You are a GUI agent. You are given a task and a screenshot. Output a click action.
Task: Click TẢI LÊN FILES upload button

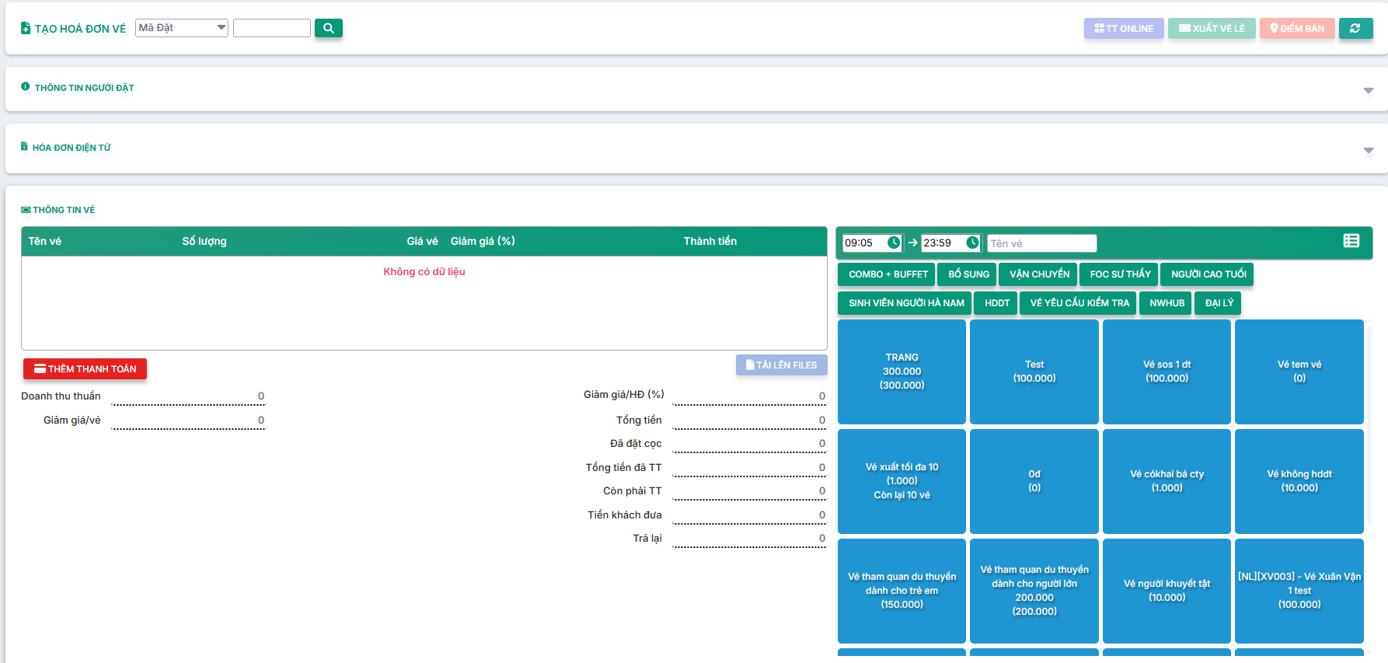(x=781, y=365)
